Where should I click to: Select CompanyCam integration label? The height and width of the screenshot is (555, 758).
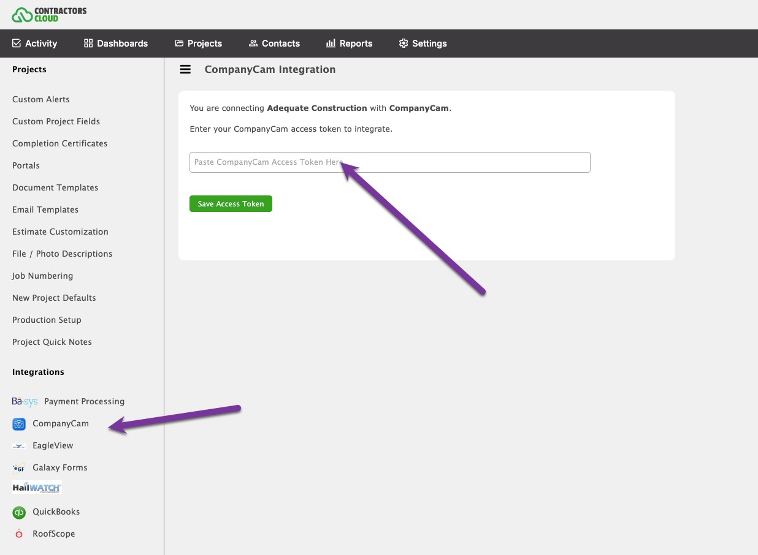(x=61, y=424)
